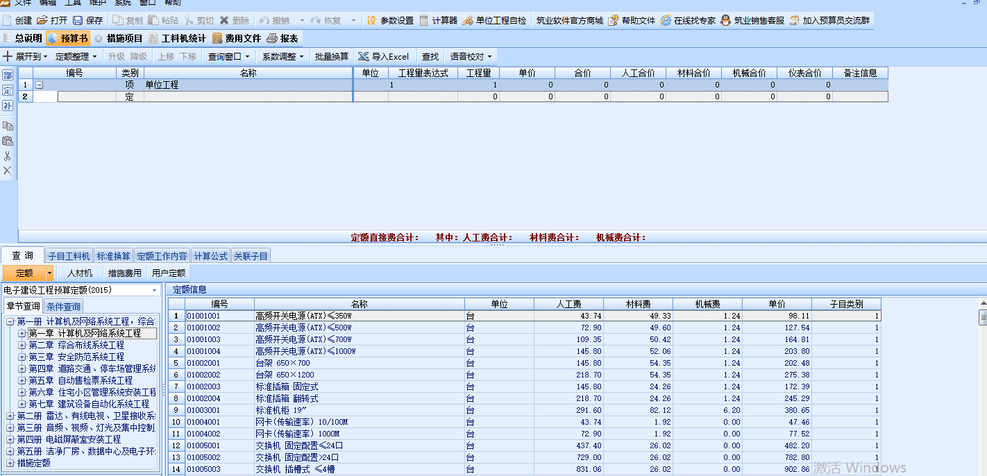Collapse the 单位工程 row in the grid
This screenshot has height=476, width=987.
39,85
